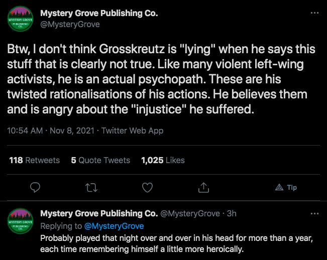Click the reply's 3h timestamp
The height and width of the screenshot is (260, 327).
pos(232,214)
